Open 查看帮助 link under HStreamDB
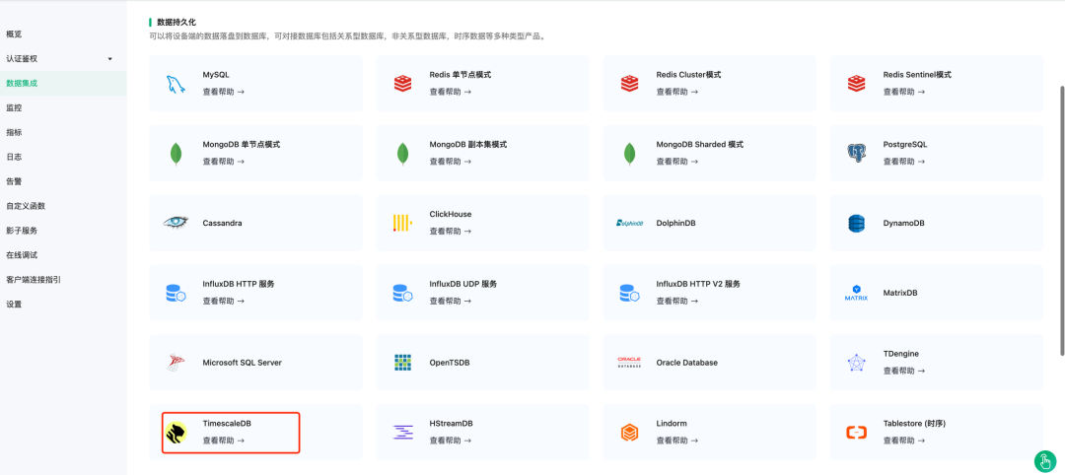The width and height of the screenshot is (1065, 475). coord(450,441)
